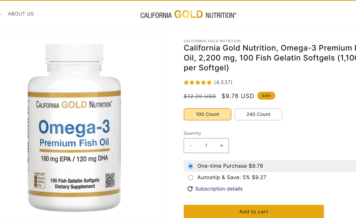Open the Subscription details link

[x=219, y=189]
